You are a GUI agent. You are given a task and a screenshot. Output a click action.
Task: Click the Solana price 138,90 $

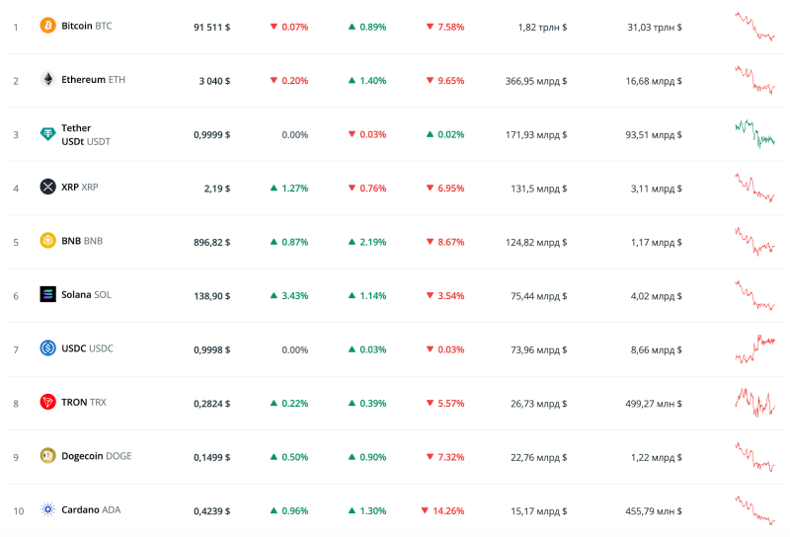pos(212,296)
